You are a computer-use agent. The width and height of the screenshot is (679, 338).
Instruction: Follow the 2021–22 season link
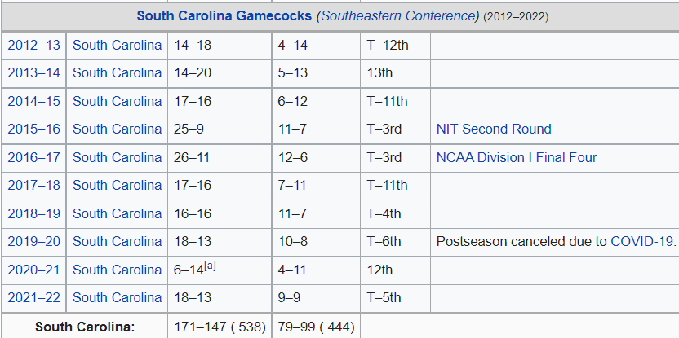(x=33, y=297)
